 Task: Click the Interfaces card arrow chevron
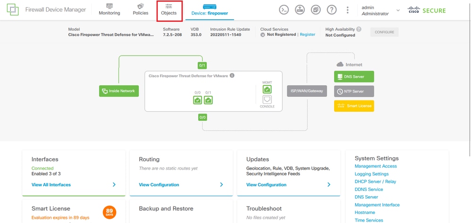(x=114, y=185)
